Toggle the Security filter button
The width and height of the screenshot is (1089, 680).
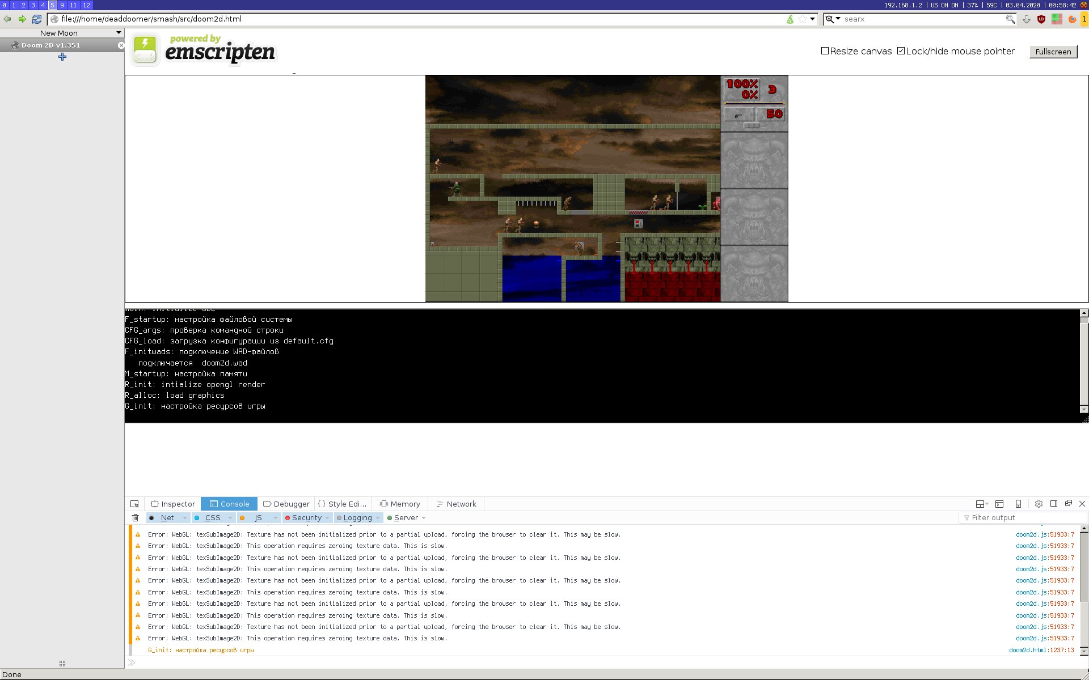pos(303,518)
